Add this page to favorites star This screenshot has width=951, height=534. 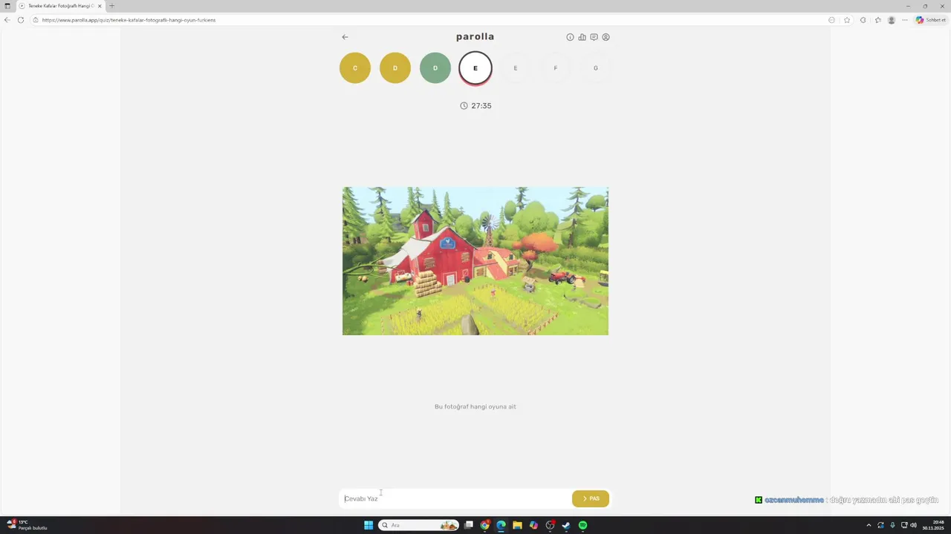pyautogui.click(x=847, y=20)
